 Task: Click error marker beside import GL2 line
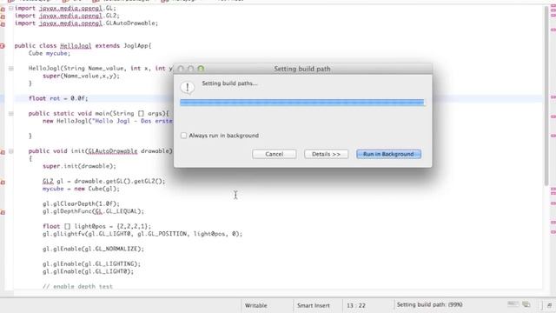click(3, 17)
